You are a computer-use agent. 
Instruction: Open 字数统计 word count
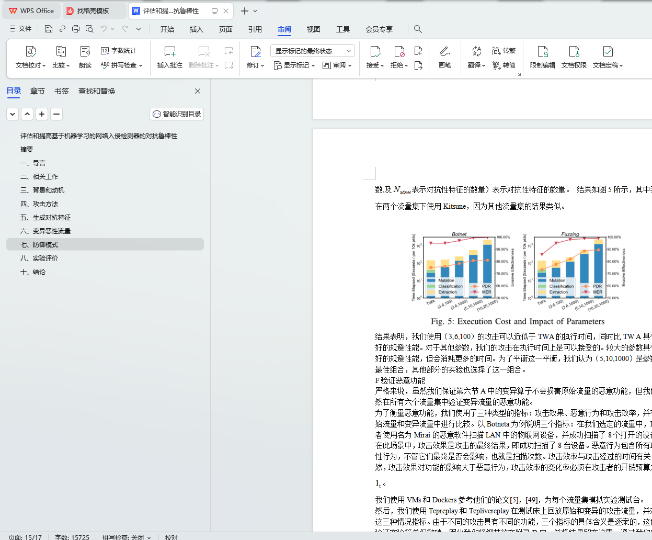click(119, 51)
